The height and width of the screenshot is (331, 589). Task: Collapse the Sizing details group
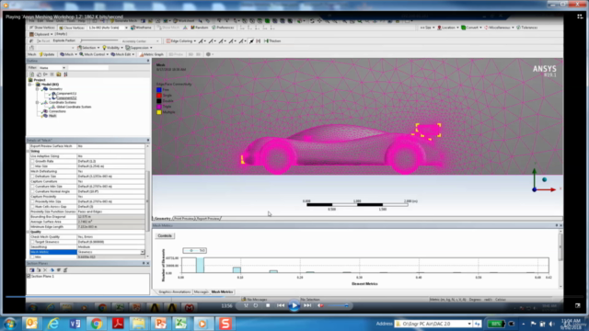tap(29, 151)
